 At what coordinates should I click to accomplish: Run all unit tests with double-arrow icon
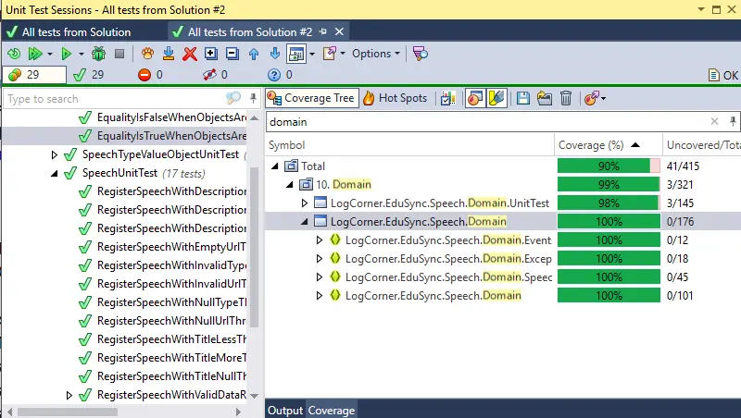click(35, 54)
